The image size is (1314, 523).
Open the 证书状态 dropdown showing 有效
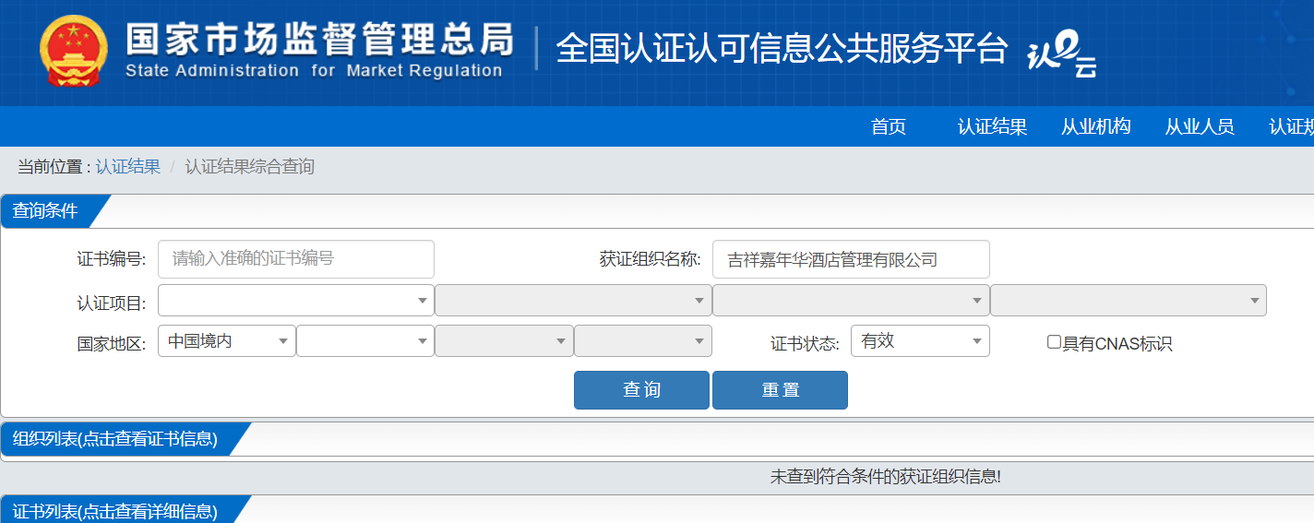920,340
